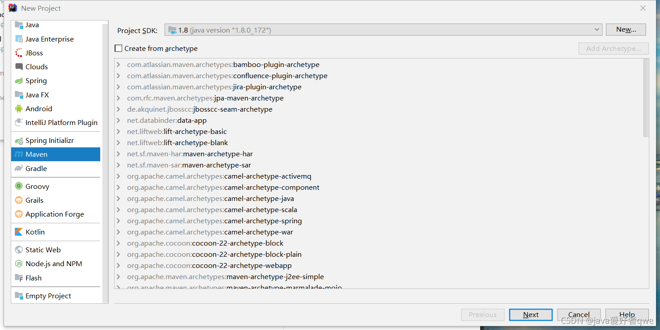Click the Groovy green G icon
The height and width of the screenshot is (330, 660).
click(19, 186)
